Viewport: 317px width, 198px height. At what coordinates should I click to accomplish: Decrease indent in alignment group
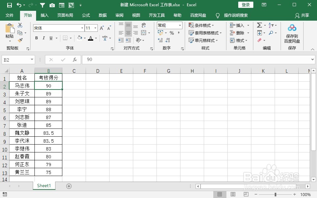(121, 40)
